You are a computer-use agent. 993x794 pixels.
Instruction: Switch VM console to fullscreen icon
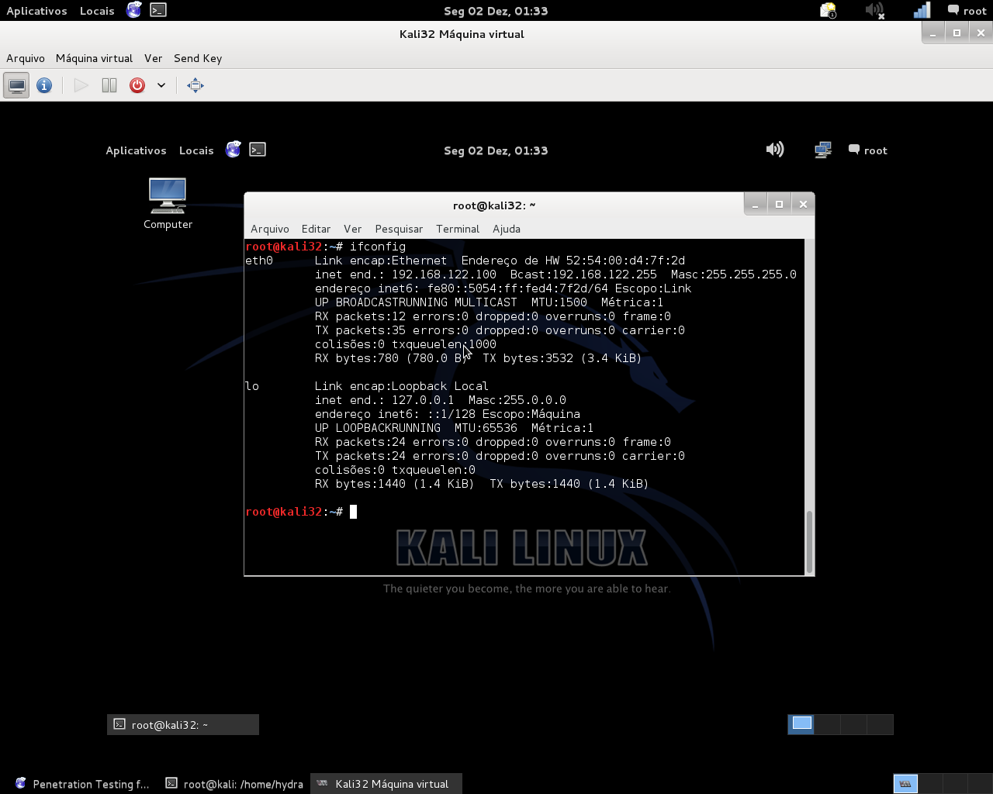(195, 85)
